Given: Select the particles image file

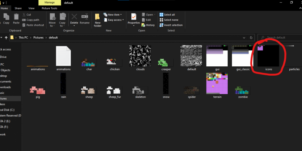Looking at the screenshot, I should pyautogui.click(x=294, y=58).
